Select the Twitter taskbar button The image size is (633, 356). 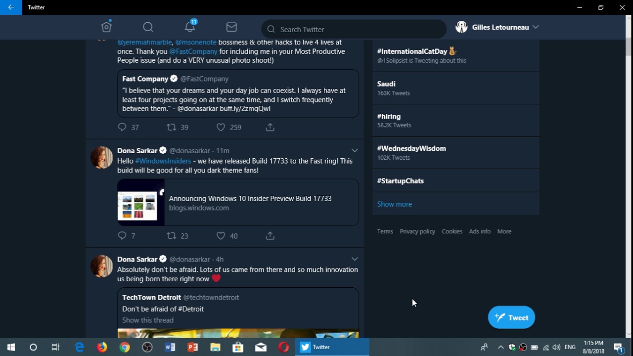pyautogui.click(x=332, y=347)
